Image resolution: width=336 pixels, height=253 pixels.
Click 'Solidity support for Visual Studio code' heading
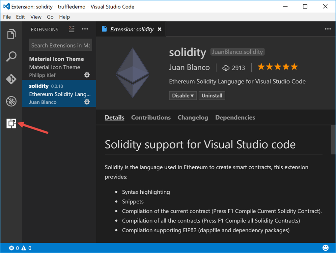[200, 144]
